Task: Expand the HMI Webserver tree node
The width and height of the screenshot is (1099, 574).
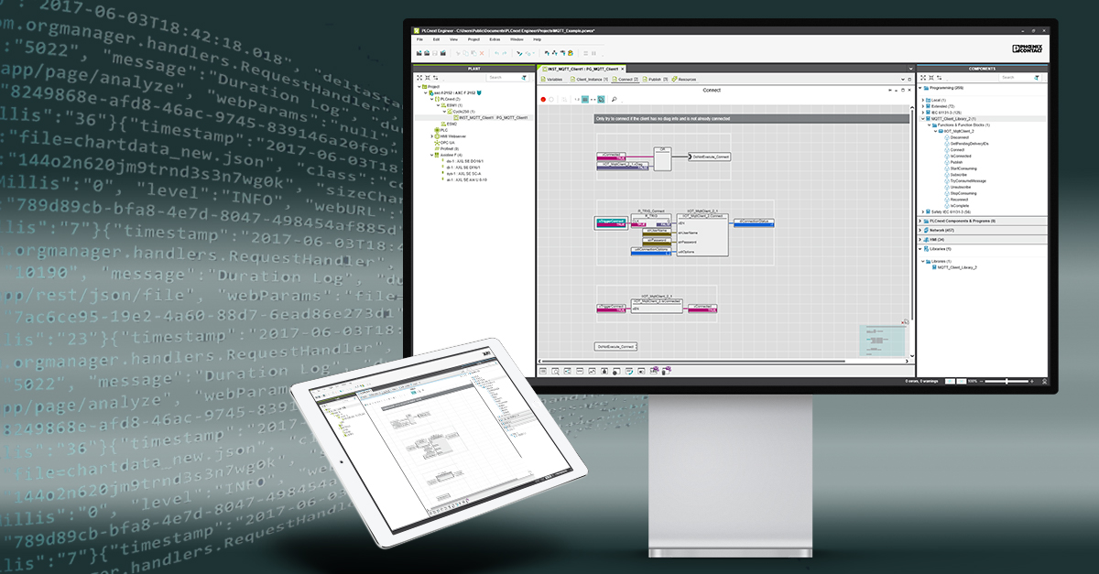Action: [431, 136]
